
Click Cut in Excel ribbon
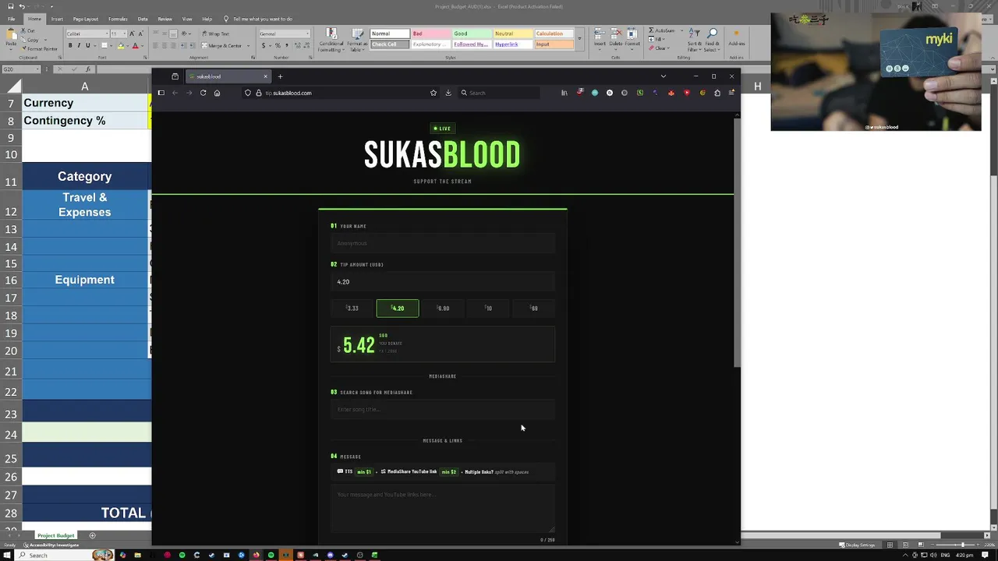pos(27,30)
